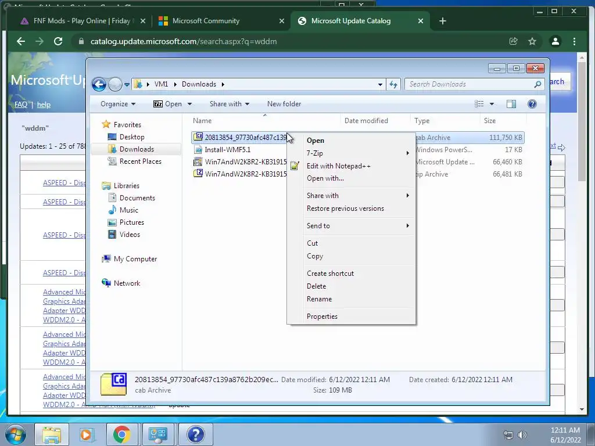The image size is (595, 446).
Task: Open the help link on catalog page
Action: click(x=44, y=105)
